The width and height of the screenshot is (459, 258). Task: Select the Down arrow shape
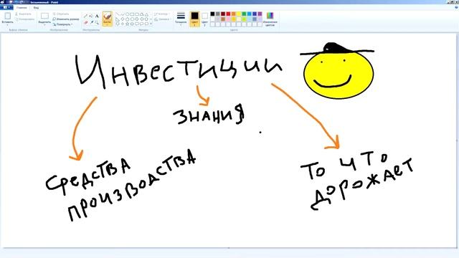[x=118, y=24]
